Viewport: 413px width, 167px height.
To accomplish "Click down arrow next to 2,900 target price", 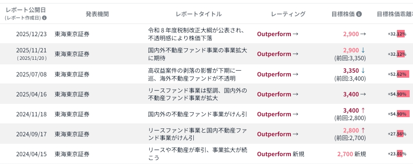I will pyautogui.click(x=363, y=50).
